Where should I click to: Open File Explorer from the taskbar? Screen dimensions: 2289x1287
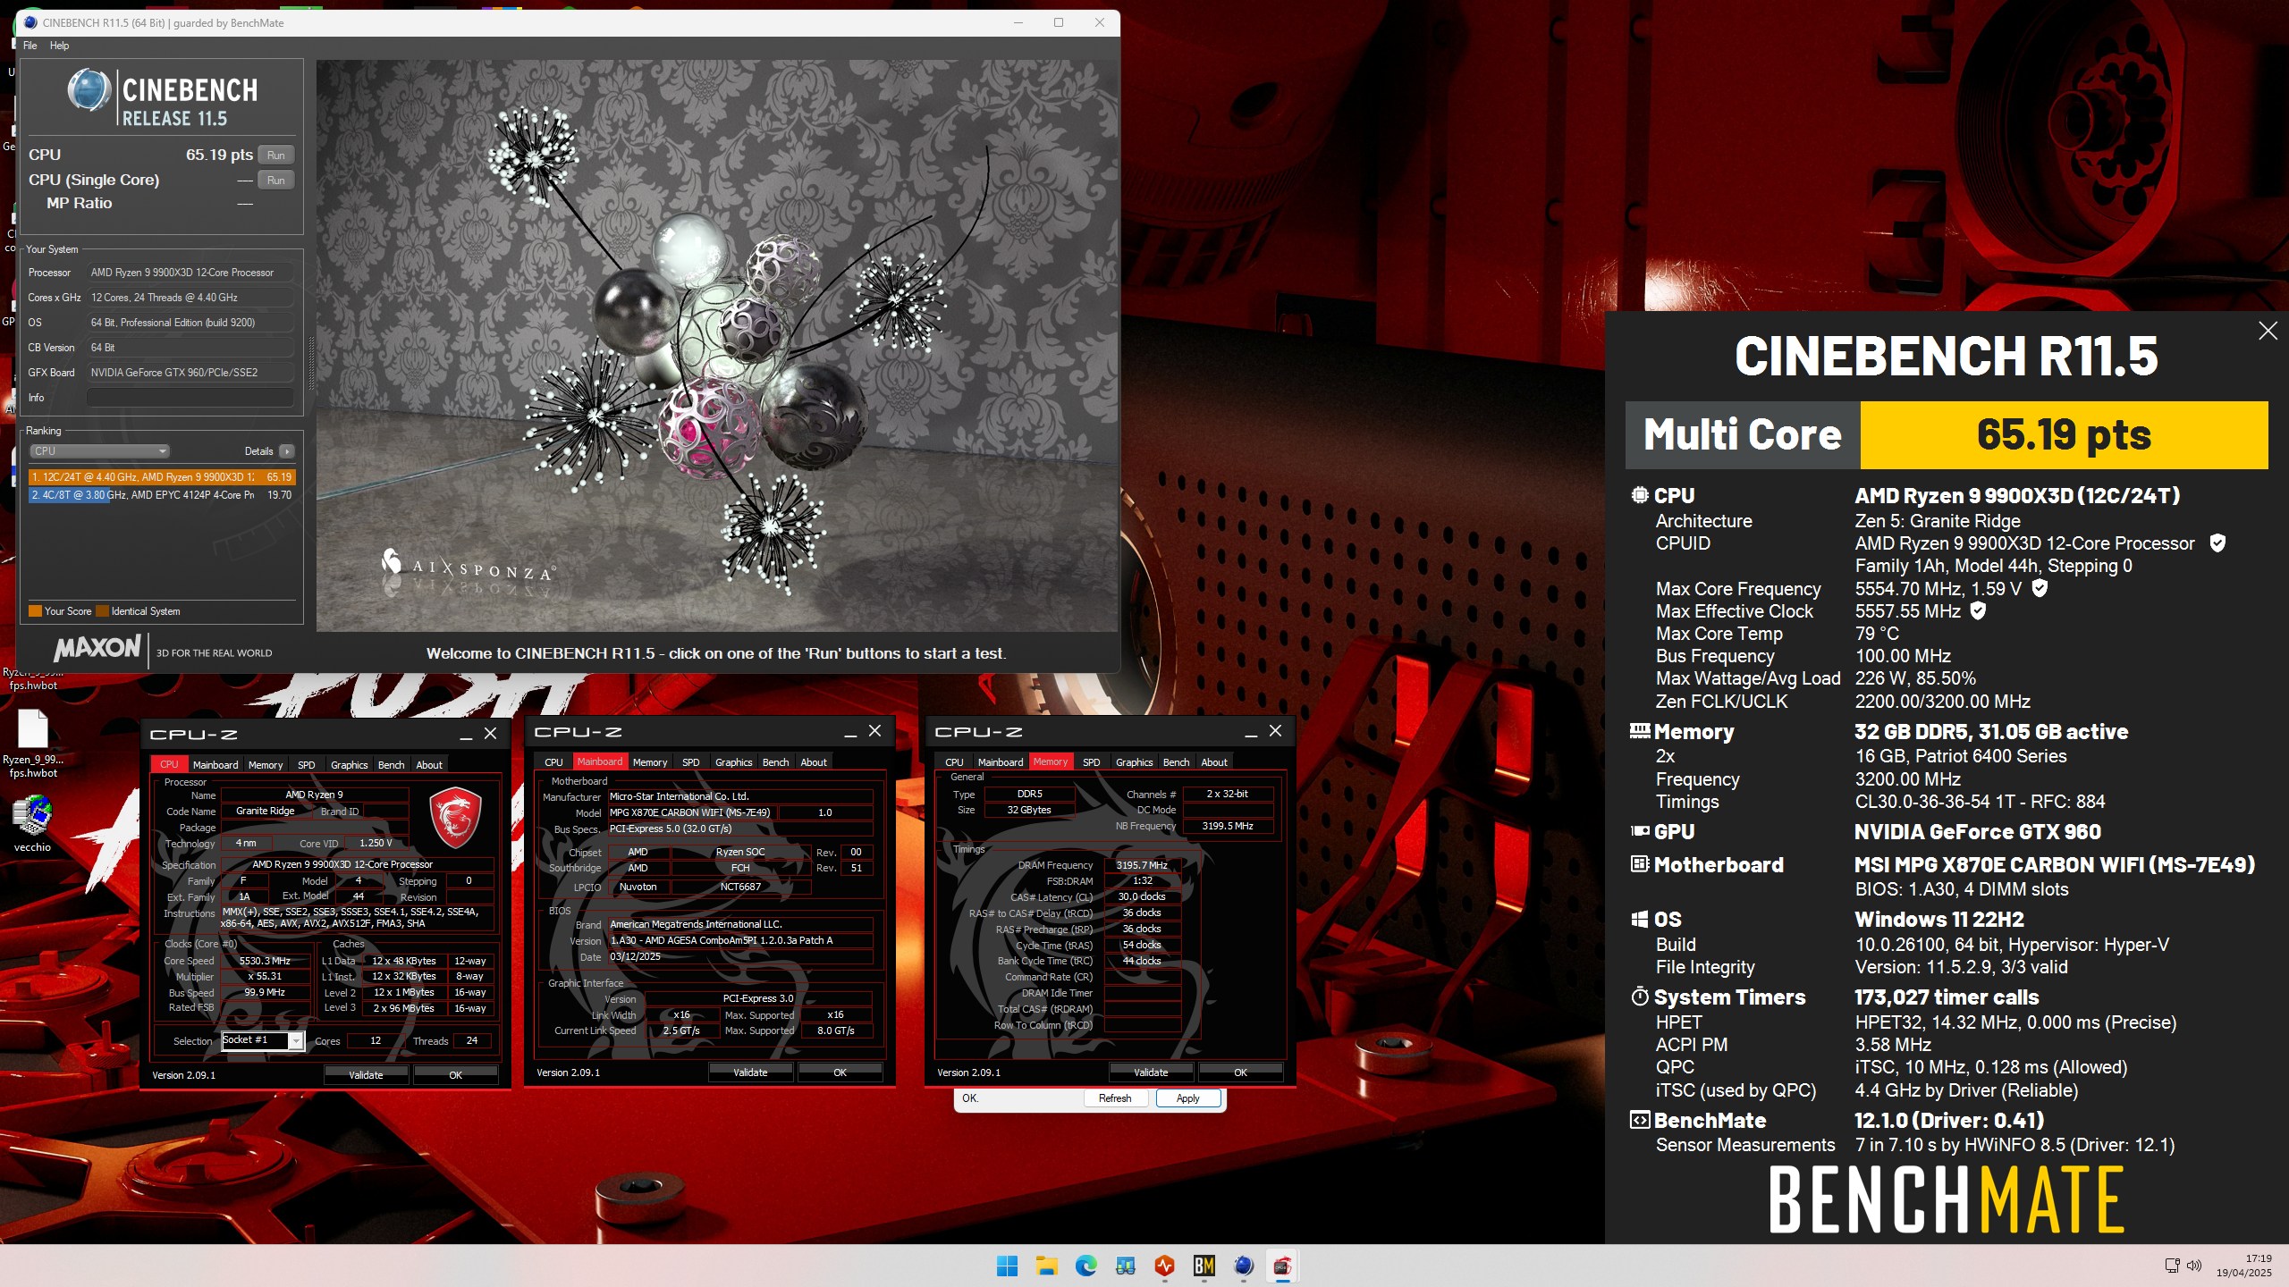[x=1046, y=1266]
